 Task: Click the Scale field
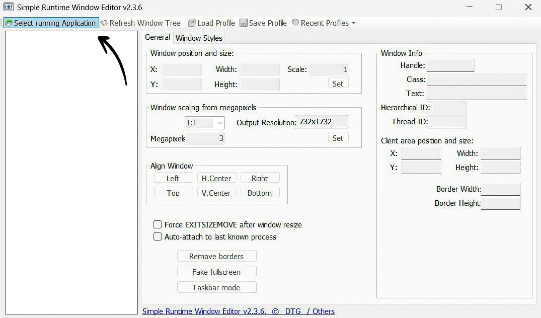tap(329, 69)
